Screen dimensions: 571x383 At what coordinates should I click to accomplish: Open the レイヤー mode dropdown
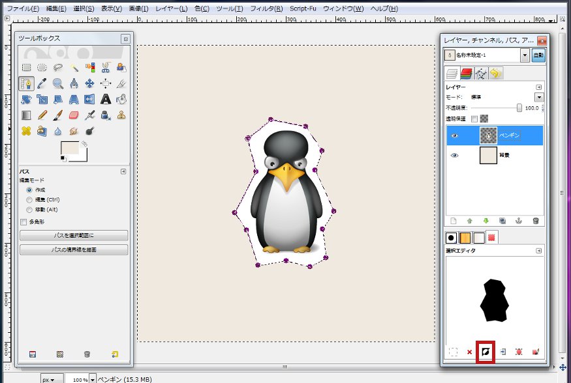tap(538, 96)
